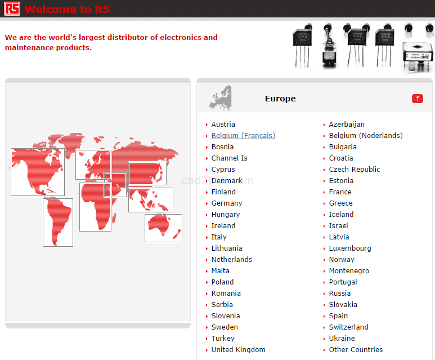Select Europe region box on world map
Screen dimensions: 435x360
click(93, 164)
